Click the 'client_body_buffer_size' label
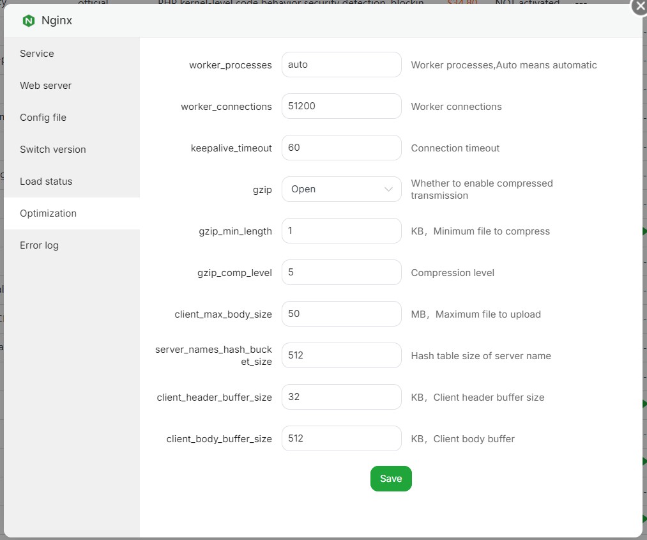Image resolution: width=647 pixels, height=540 pixels. click(219, 439)
